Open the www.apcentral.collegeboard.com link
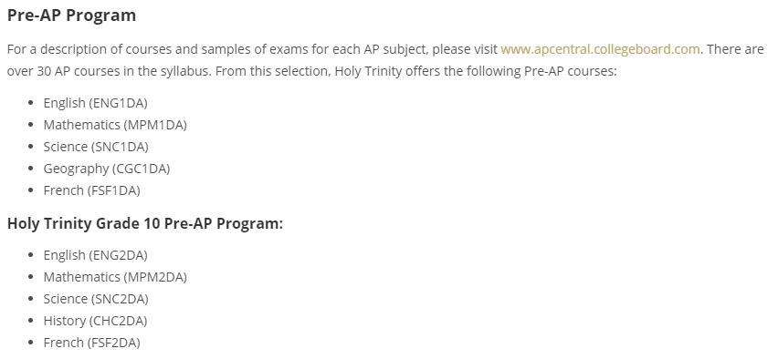This screenshot has height=359, width=778. pyautogui.click(x=600, y=49)
